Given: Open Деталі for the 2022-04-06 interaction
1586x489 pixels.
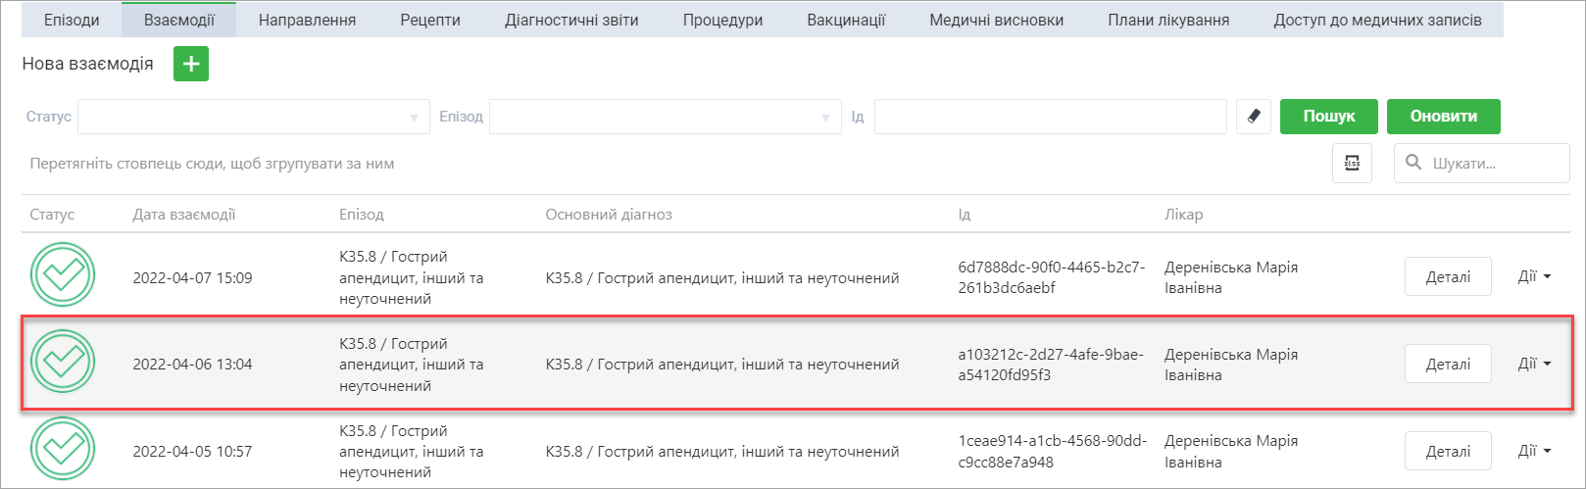Looking at the screenshot, I should [x=1448, y=364].
